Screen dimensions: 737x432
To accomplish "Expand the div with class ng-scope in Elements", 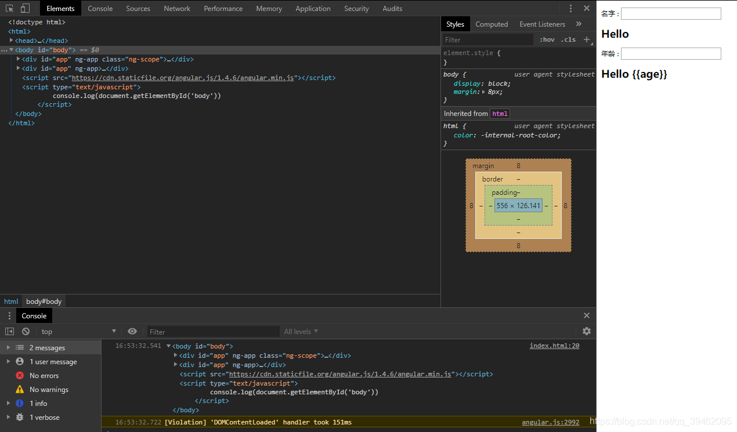I will 19,59.
